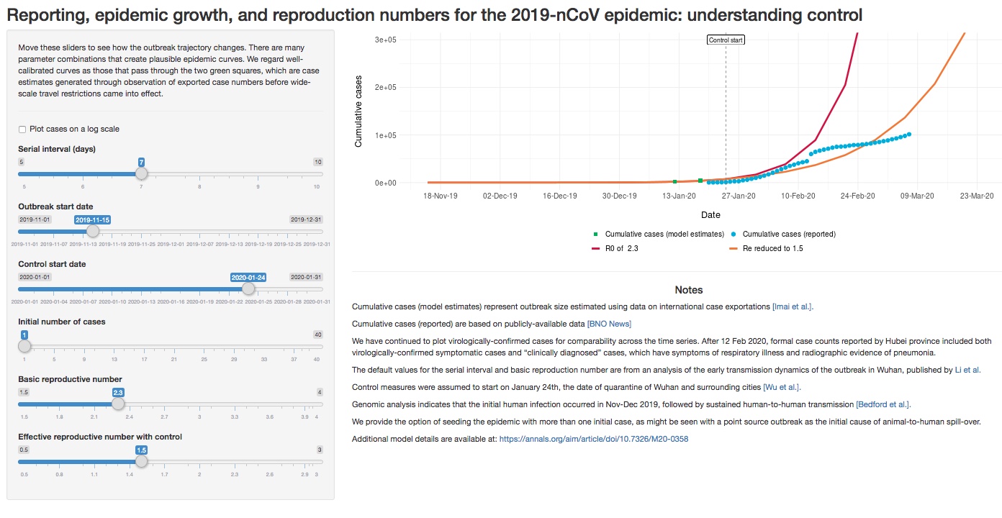Click the Initial number of cases slider handle
1002x518 pixels.
[24, 346]
